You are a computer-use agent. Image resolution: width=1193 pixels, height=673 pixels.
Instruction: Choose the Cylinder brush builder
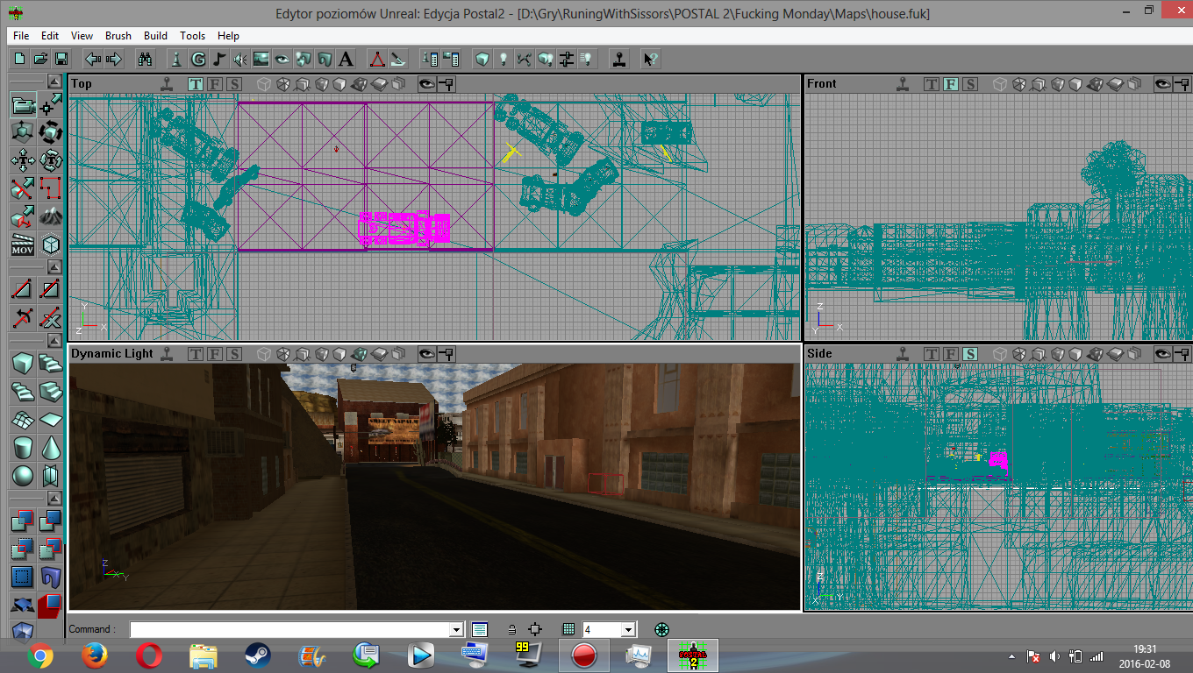click(x=23, y=447)
